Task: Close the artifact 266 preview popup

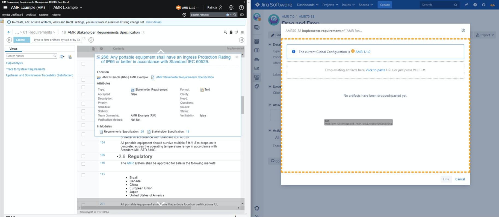Action: pos(237,57)
